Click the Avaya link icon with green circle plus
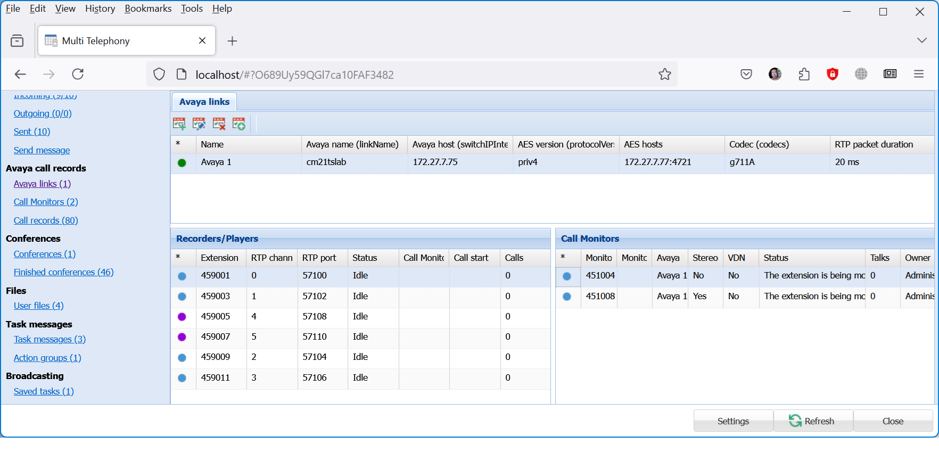This screenshot has width=939, height=460. (x=239, y=124)
